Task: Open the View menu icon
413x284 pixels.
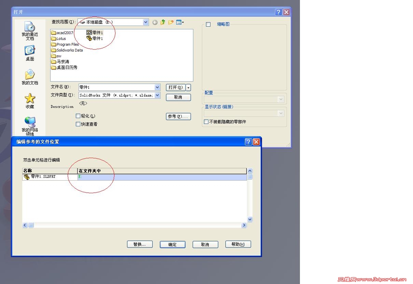Action: (180, 23)
